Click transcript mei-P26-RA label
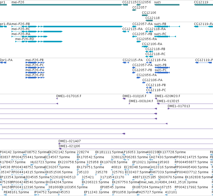Viewport: 213px width, 196px height. pyautogui.click(x=21, y=34)
